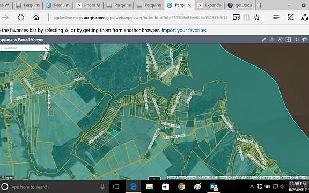Refresh the page in Edge
This screenshot has height=193, width=309.
click(21, 18)
